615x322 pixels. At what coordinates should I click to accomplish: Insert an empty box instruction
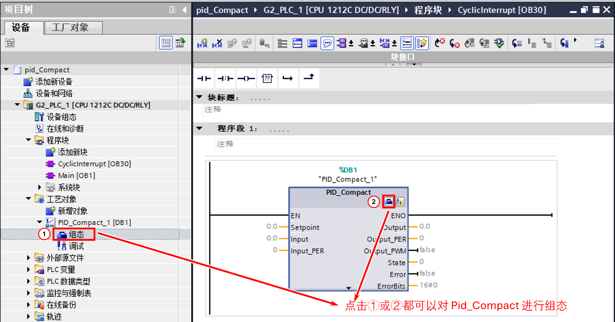click(x=267, y=78)
